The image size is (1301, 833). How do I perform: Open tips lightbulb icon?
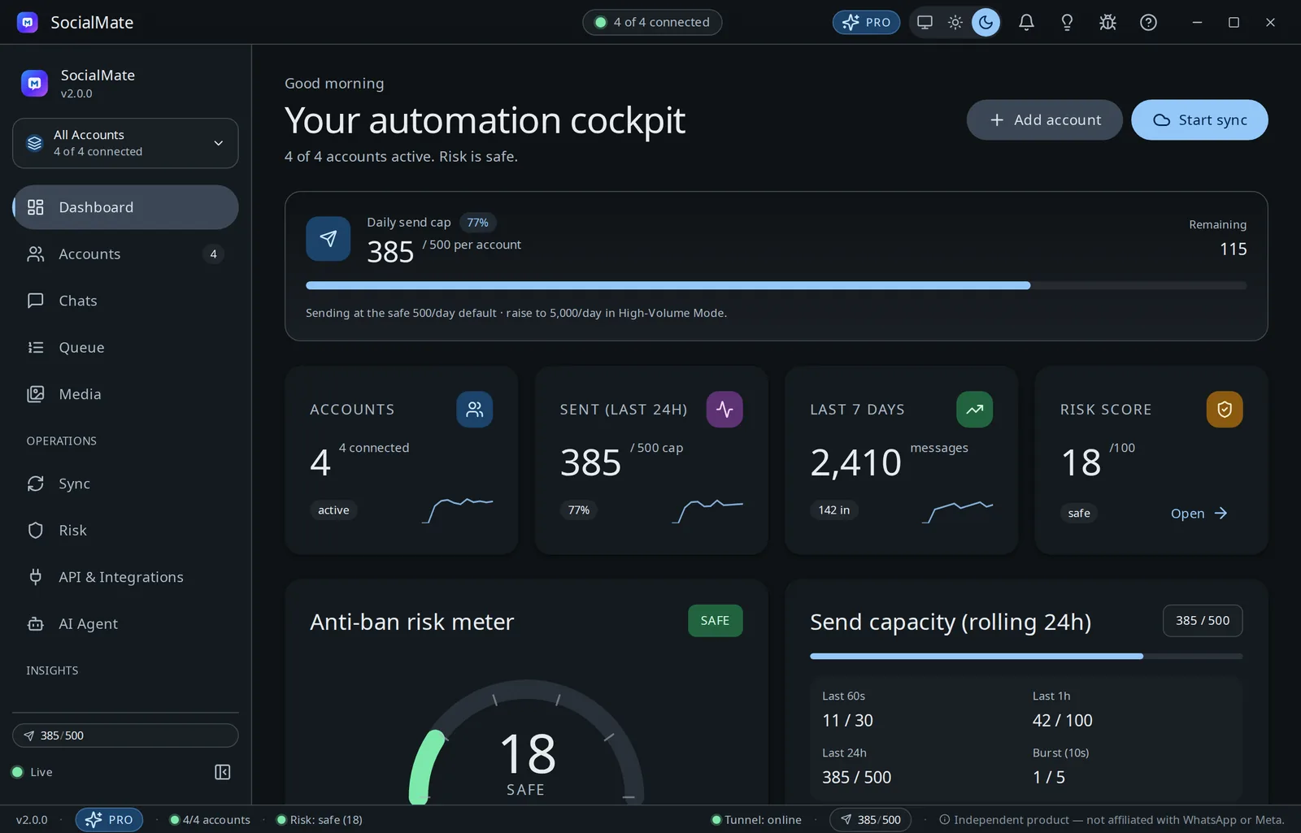1067,22
